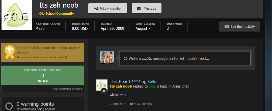Viewport: 272px width, 111px height.
Task: Click small F.O.E. avatar in activity feed
Action: pos(102,85)
